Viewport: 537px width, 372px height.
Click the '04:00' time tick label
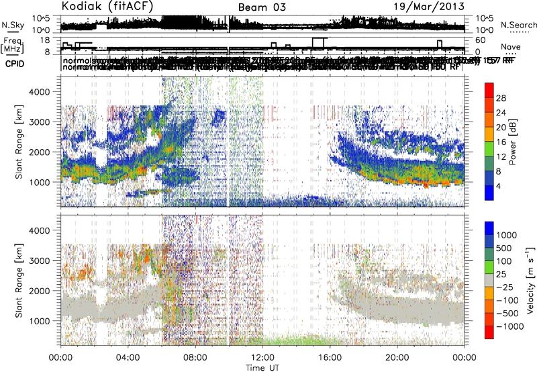tap(128, 358)
